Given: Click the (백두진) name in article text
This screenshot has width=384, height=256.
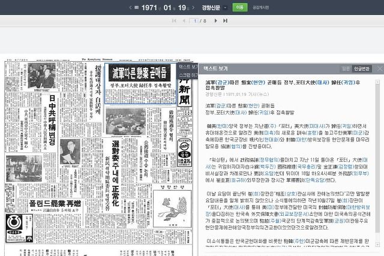Looking at the screenshot, I should tap(267, 167).
